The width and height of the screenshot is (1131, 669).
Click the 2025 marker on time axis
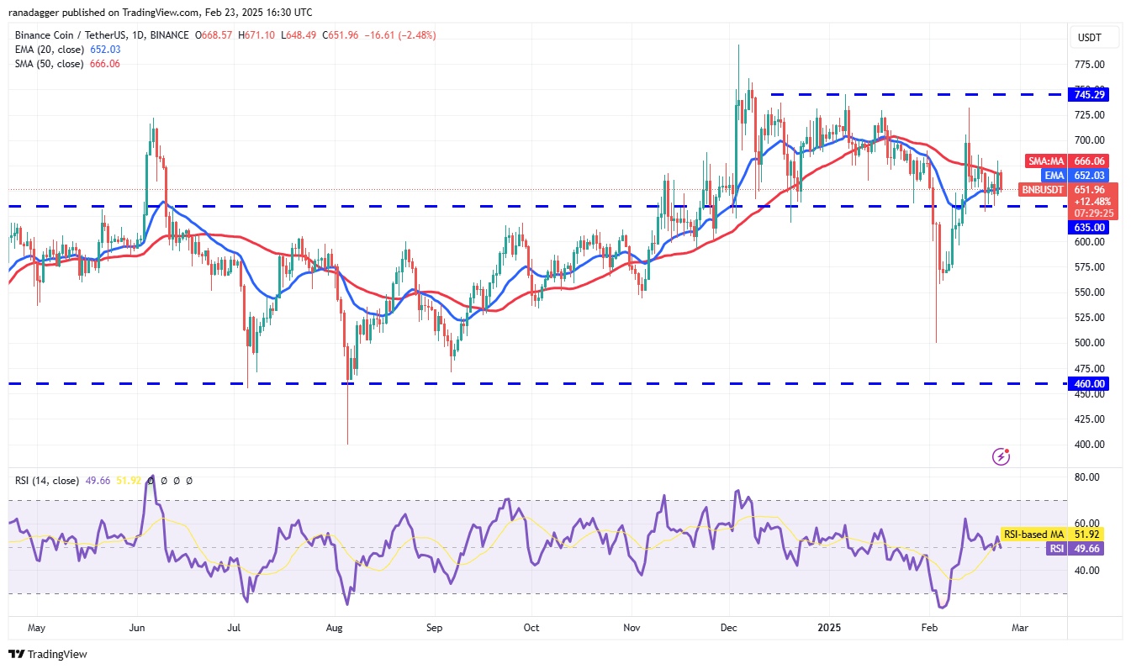pyautogui.click(x=830, y=627)
